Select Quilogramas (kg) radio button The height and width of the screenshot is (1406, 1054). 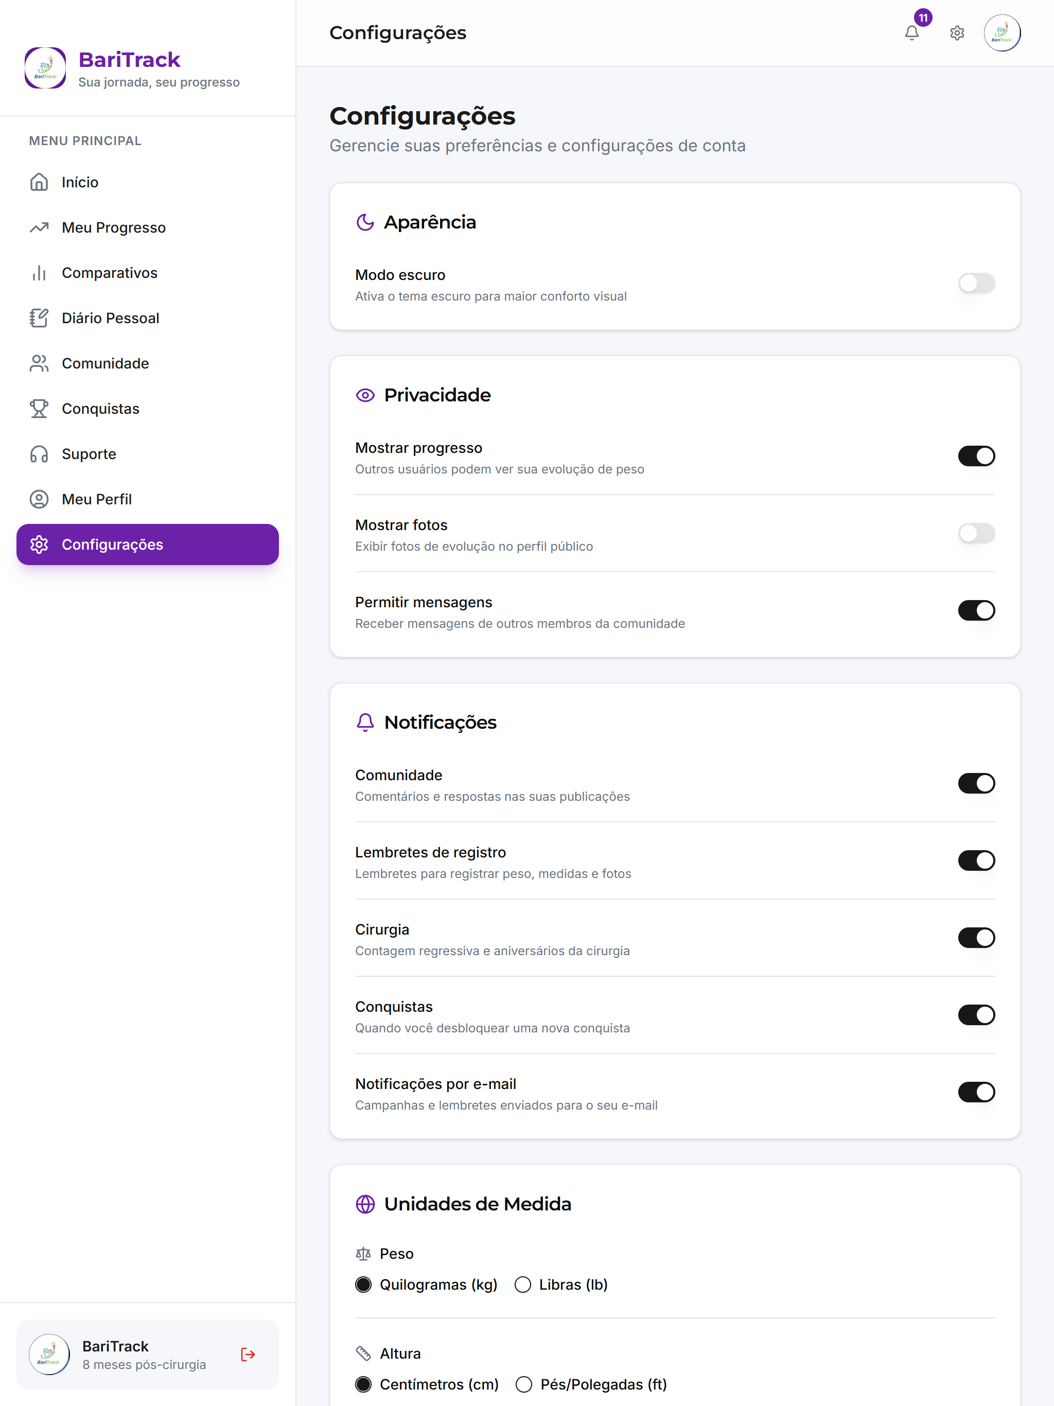[363, 1285]
